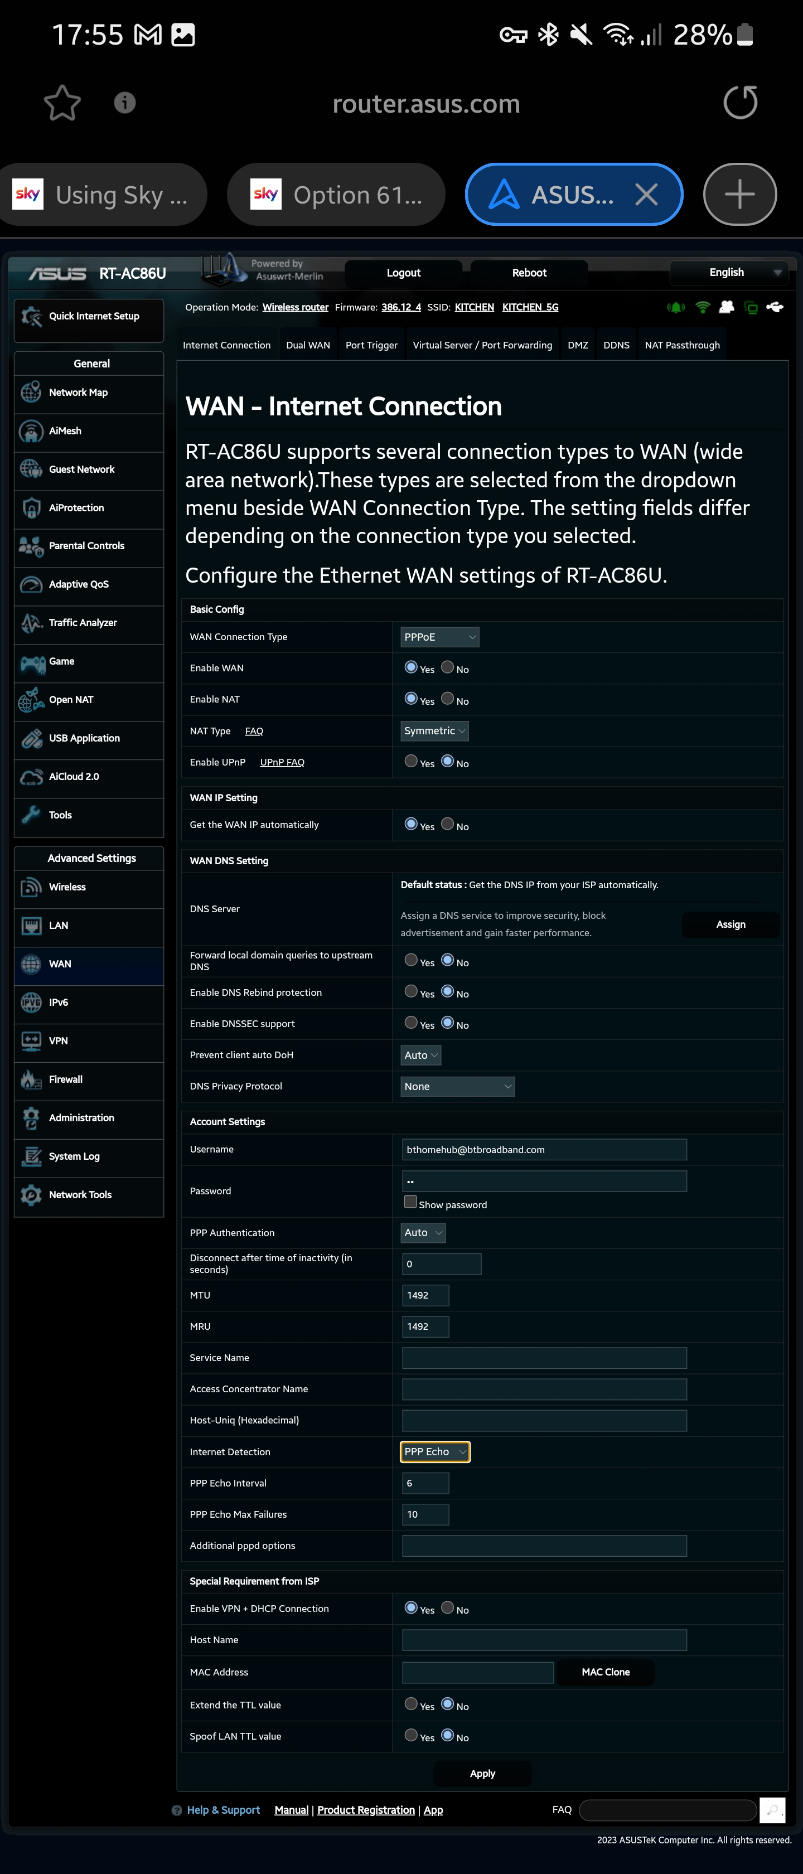Open PPP Authentication dropdown
Viewport: 803px width, 1874px height.
[423, 1233]
